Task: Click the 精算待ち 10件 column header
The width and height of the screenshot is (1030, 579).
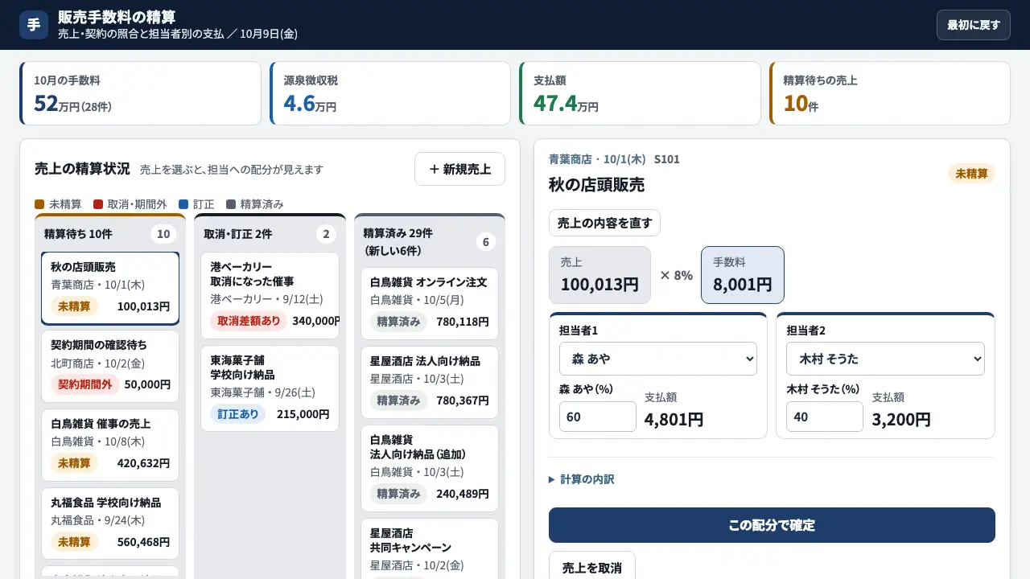Action: (110, 234)
